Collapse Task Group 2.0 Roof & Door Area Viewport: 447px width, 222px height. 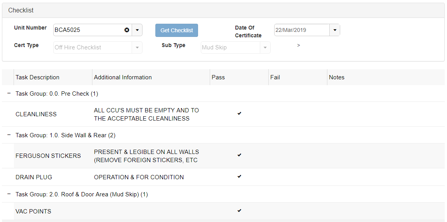point(9,194)
